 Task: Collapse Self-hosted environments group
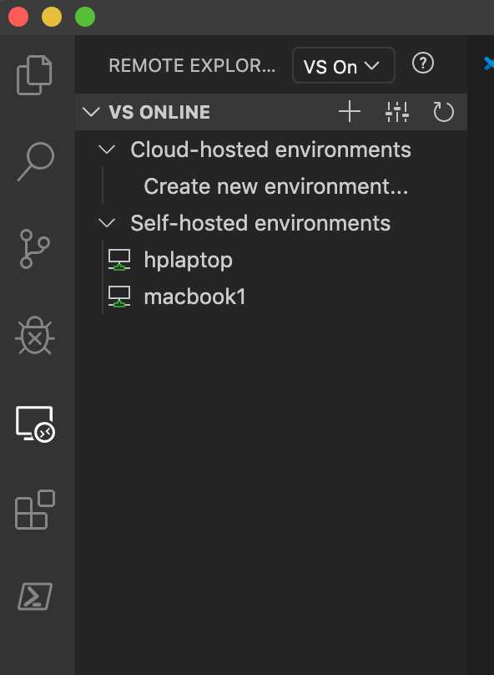click(107, 223)
